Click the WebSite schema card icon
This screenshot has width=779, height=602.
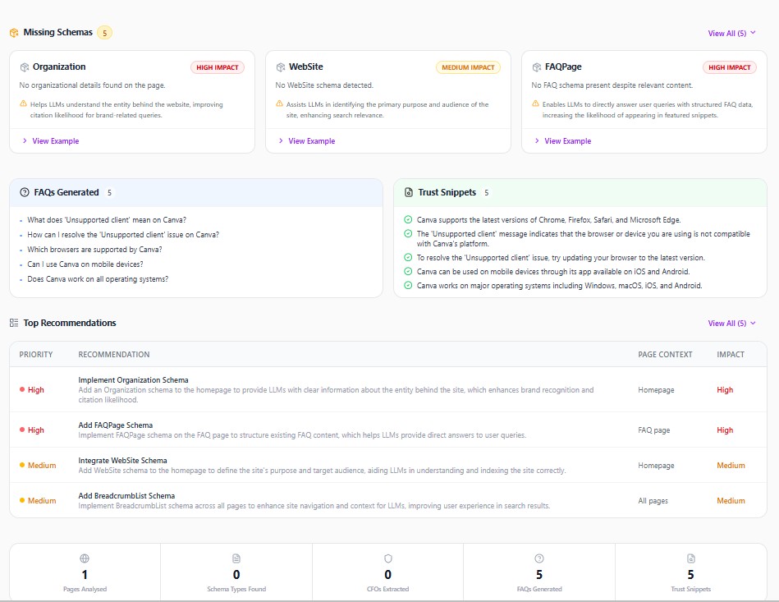tap(281, 67)
